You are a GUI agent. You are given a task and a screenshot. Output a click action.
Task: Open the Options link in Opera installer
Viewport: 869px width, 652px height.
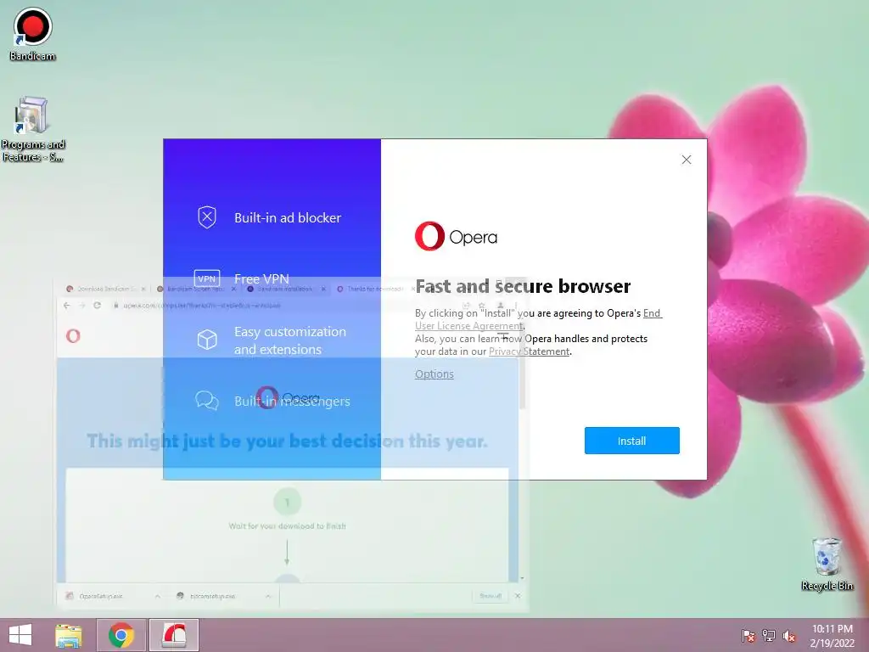[x=434, y=374]
